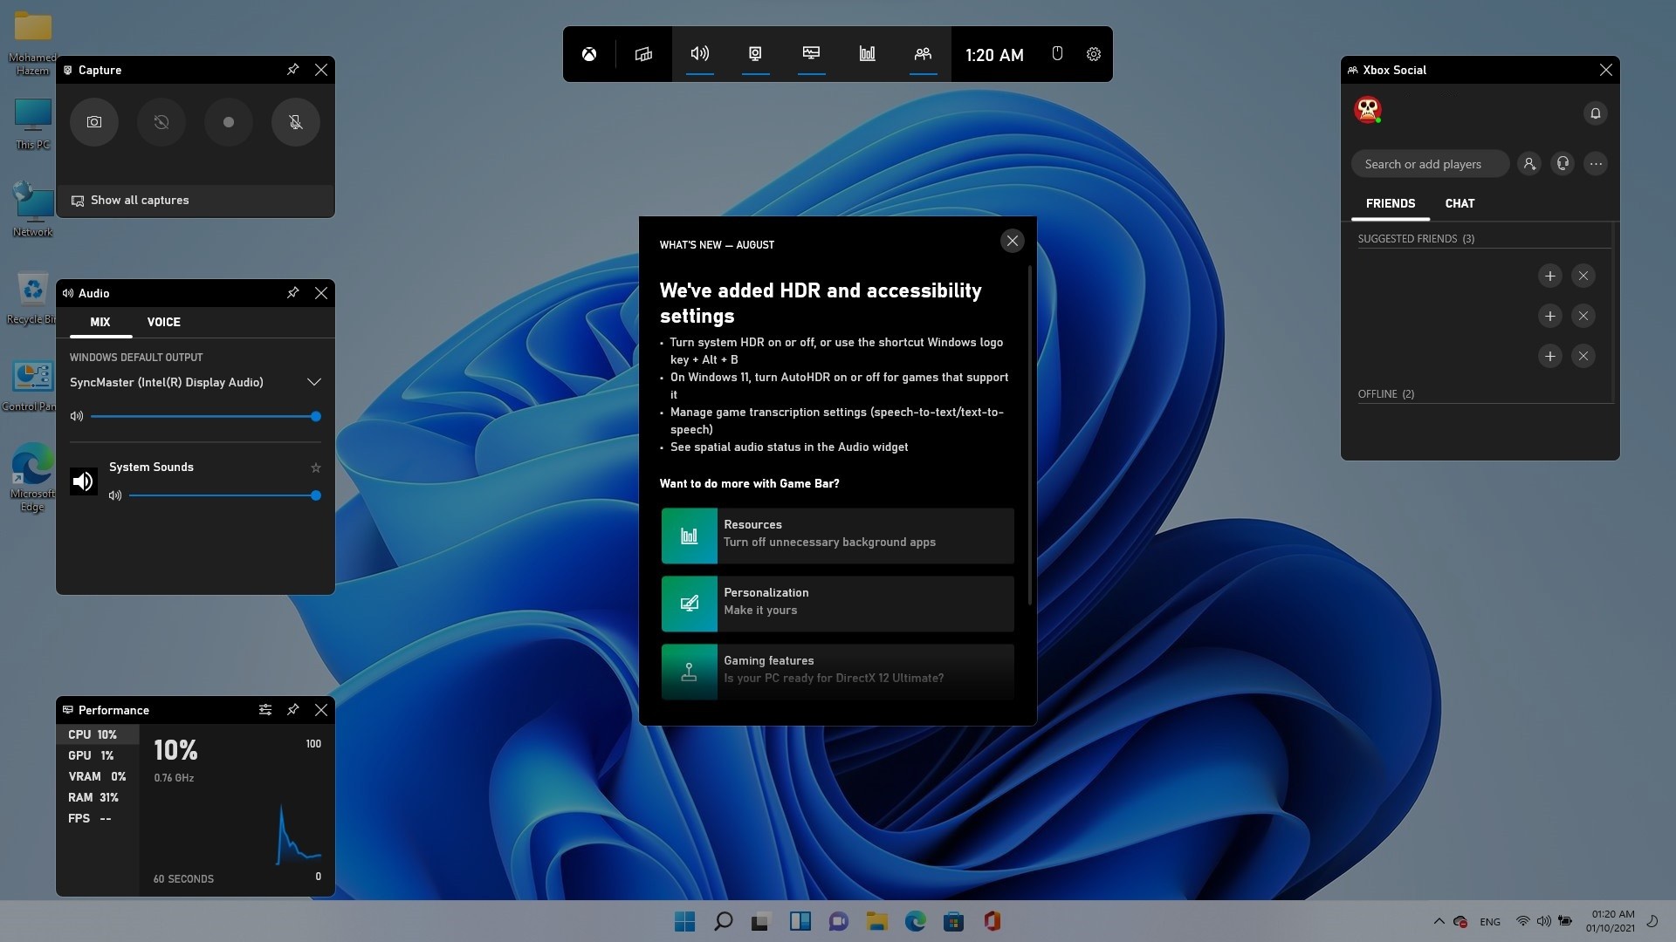Viewport: 1676px width, 942px height.
Task: Open Microsoft Store from the taskbar
Action: click(x=953, y=921)
